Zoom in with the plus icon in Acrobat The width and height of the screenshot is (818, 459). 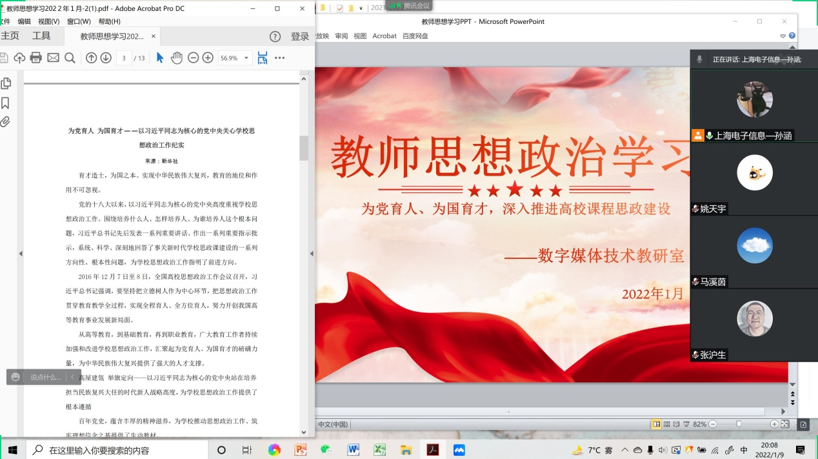click(x=208, y=58)
